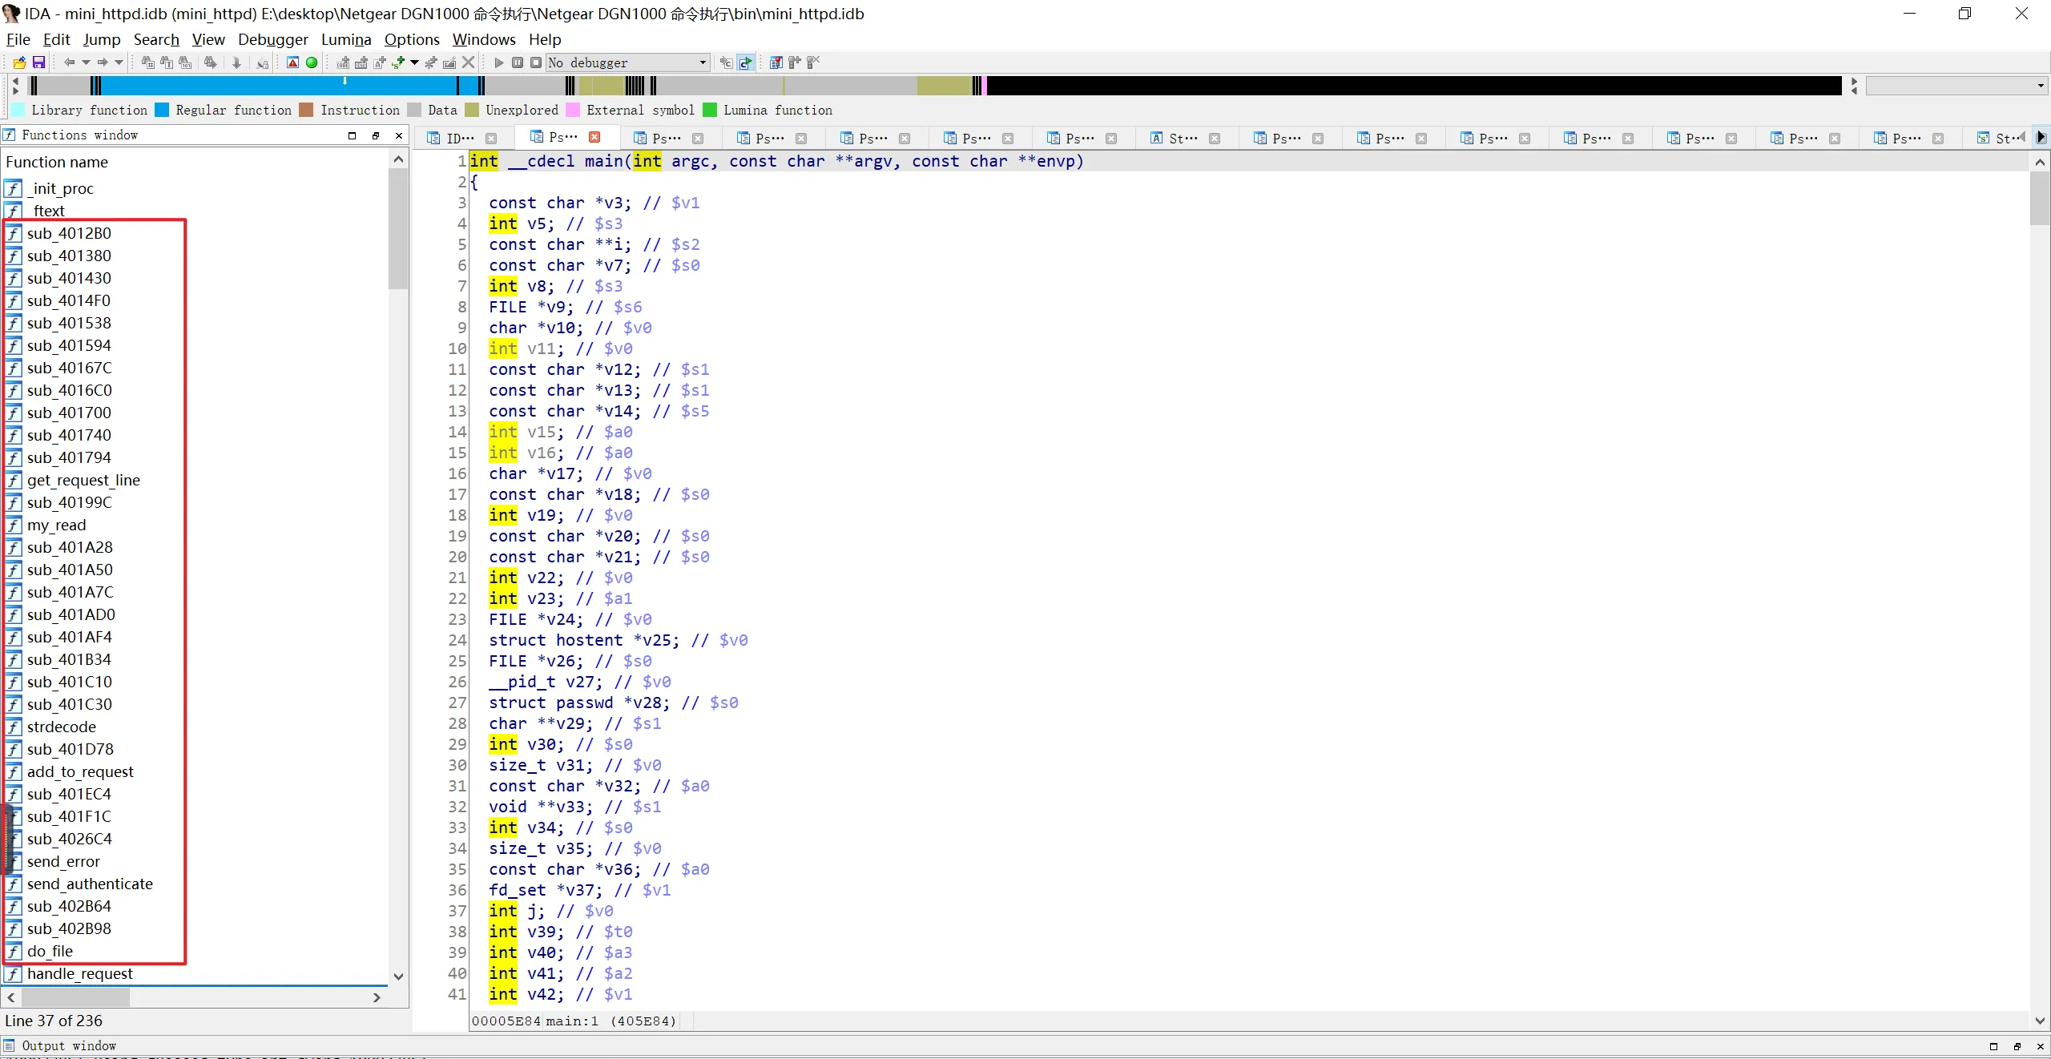This screenshot has width=2051, height=1059.
Task: Click the Regular function color swatch
Action: coord(162,110)
